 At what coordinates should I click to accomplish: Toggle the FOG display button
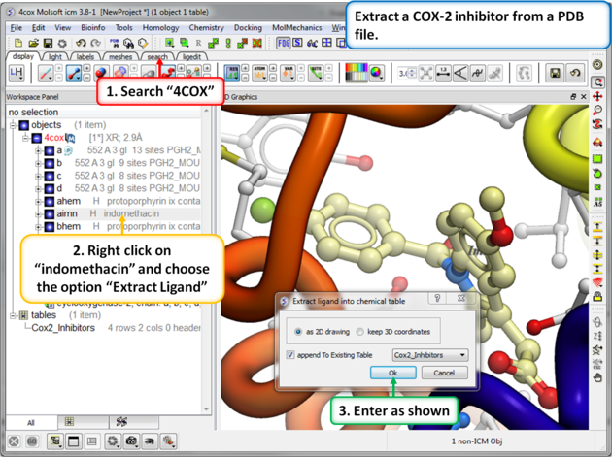(283, 43)
